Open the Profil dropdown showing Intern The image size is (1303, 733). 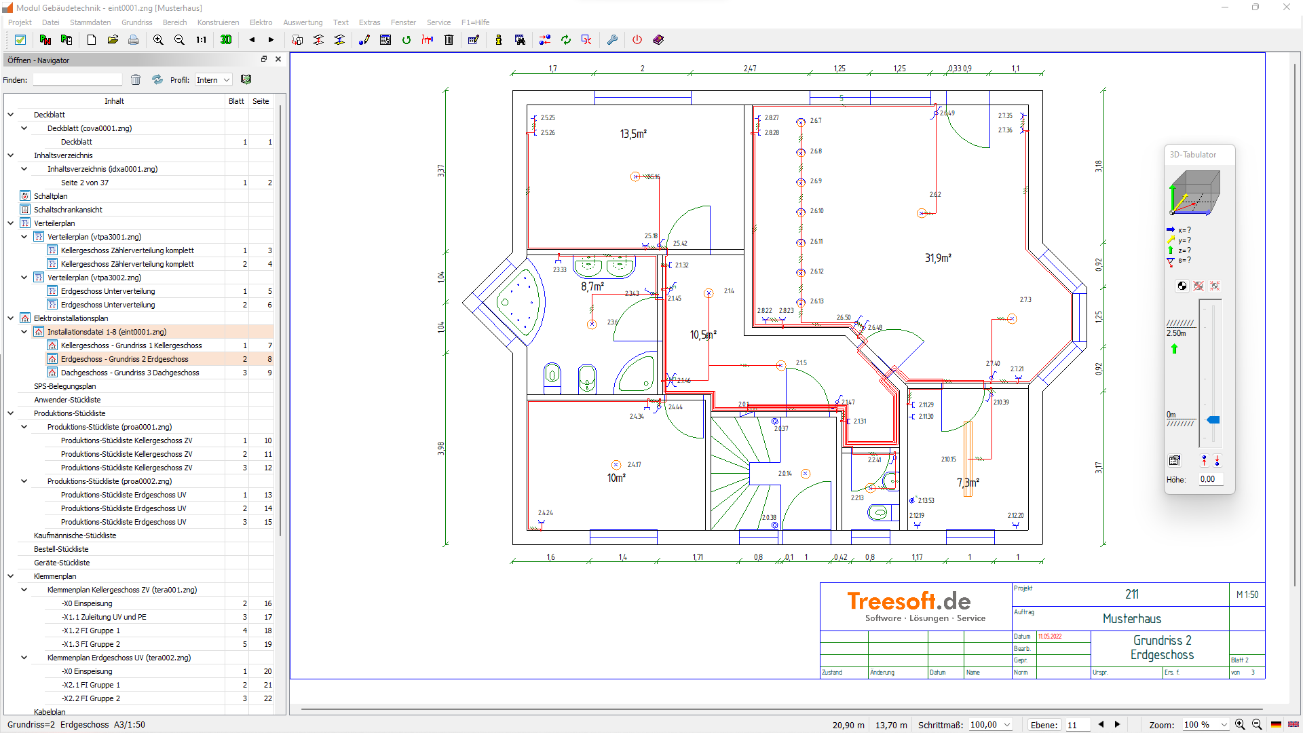click(x=213, y=80)
